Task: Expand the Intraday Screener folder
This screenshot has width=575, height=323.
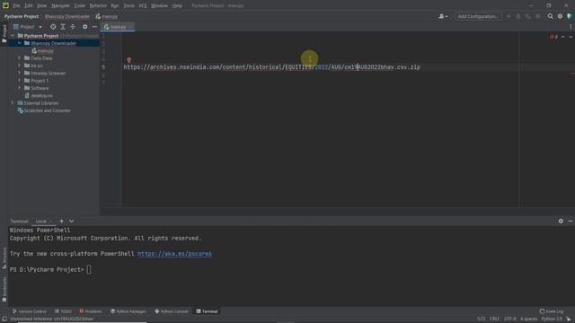Action: pos(20,74)
